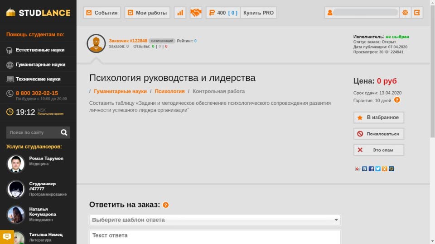
Task: Click help icon beside Ответить на заказ
Action: (166, 205)
